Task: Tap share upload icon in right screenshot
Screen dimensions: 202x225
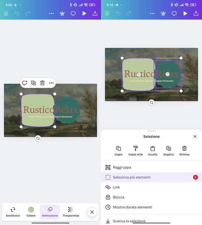Action: (196, 13)
